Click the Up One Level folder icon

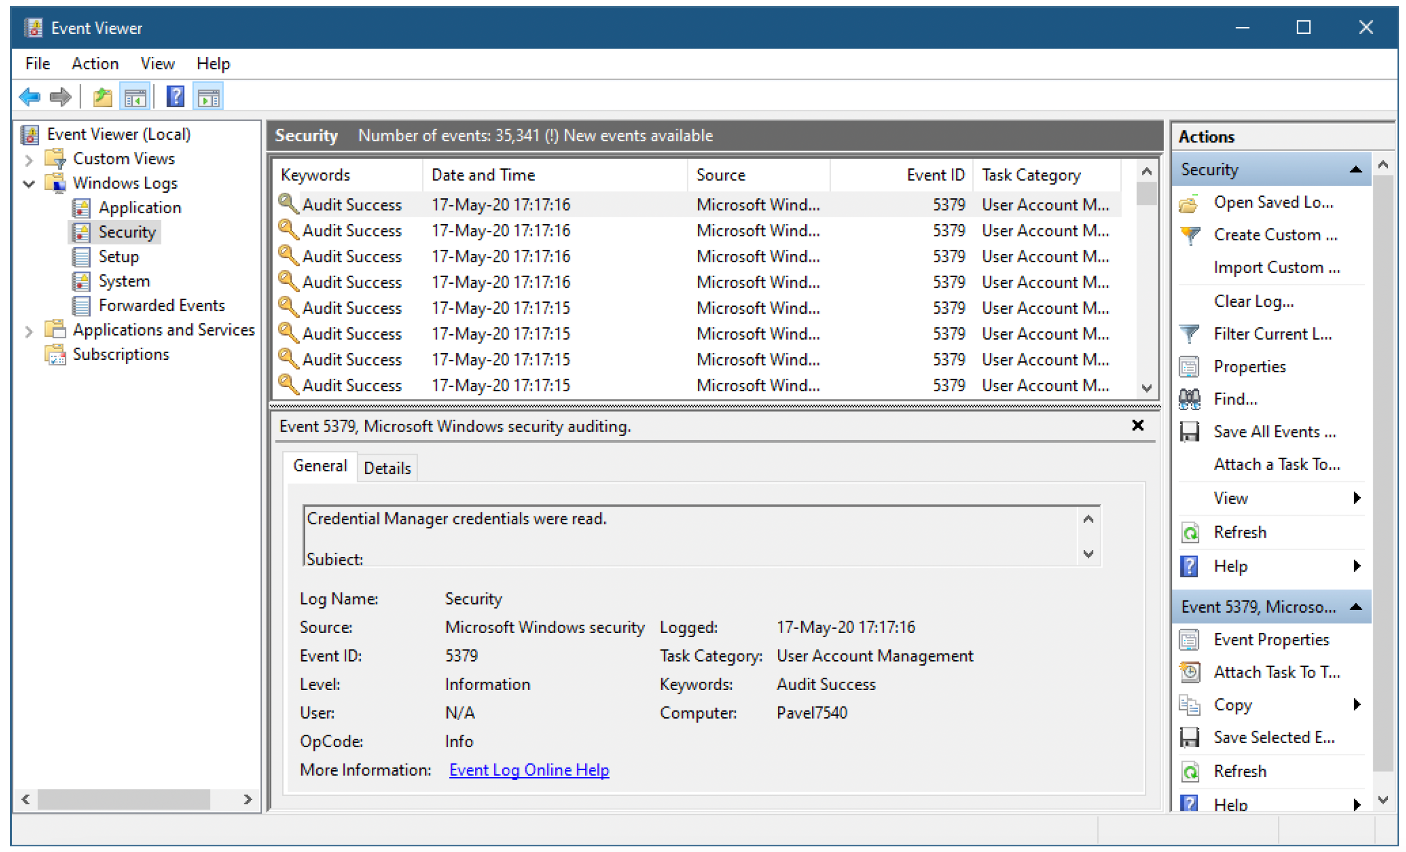[102, 97]
